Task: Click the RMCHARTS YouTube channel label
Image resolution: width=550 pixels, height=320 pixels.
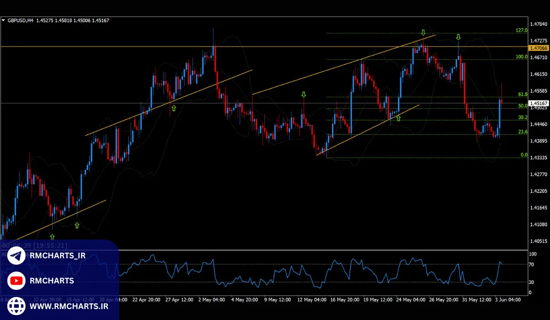Action: 51,281
